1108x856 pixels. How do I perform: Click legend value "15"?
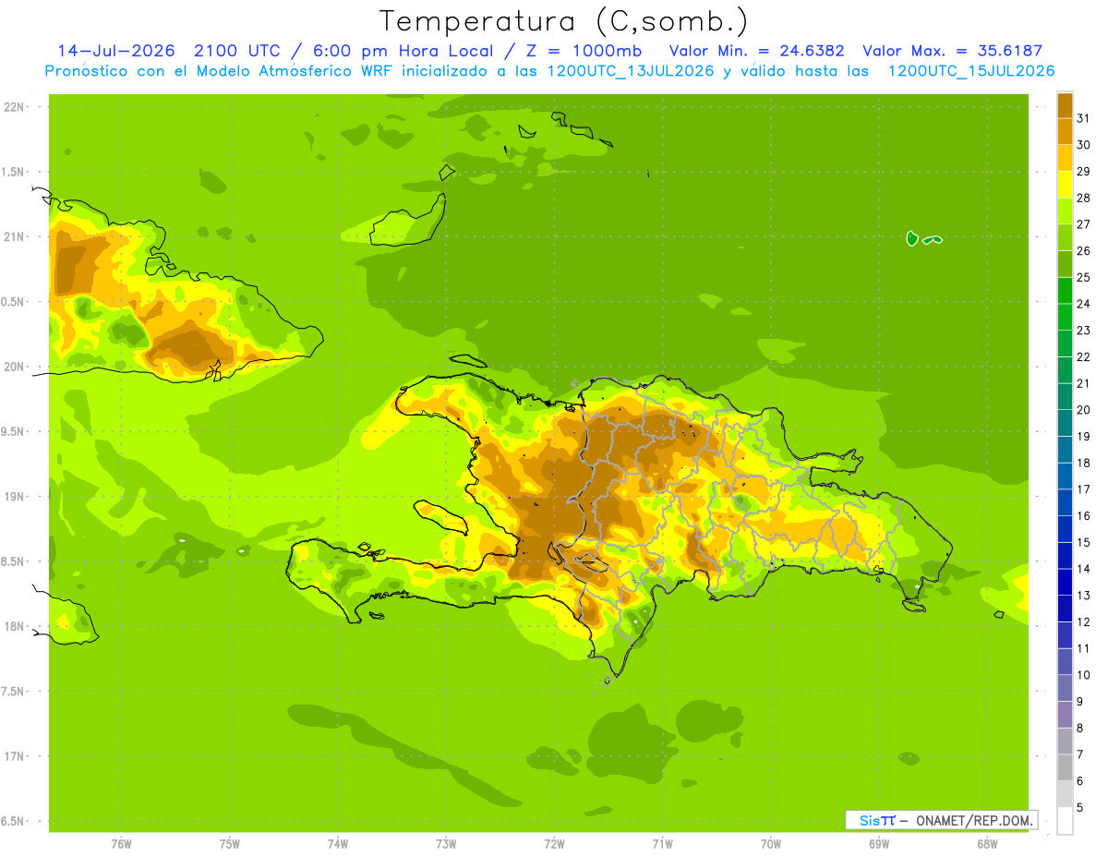1085,543
